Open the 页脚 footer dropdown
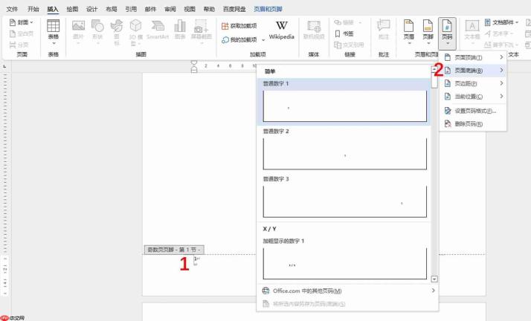Viewport: 531px width, 321px height. (x=428, y=32)
